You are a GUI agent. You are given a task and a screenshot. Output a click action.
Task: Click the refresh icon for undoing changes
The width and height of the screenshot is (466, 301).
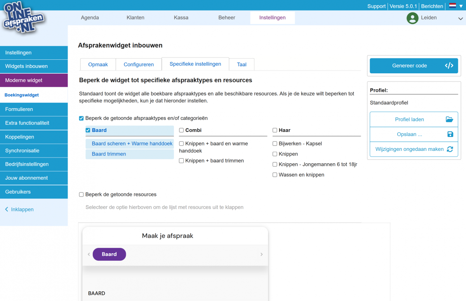[x=450, y=149]
